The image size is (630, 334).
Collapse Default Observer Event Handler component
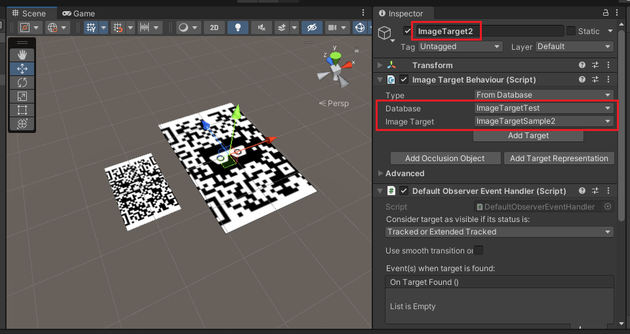[380, 191]
